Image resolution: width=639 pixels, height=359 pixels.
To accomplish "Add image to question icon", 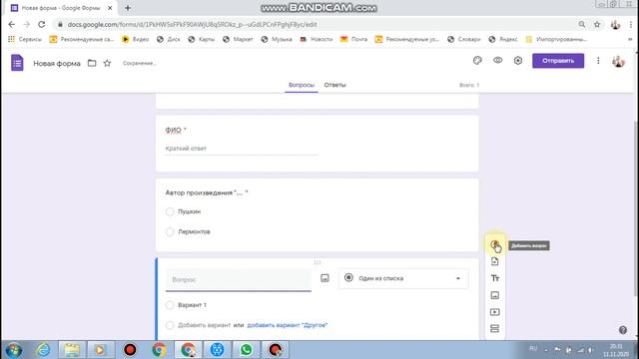I will pos(324,278).
